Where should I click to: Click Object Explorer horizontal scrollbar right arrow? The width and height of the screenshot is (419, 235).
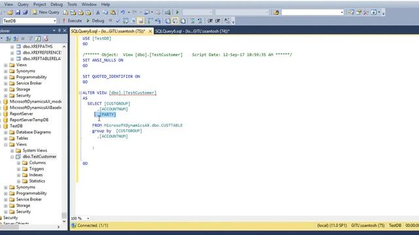click(58, 227)
